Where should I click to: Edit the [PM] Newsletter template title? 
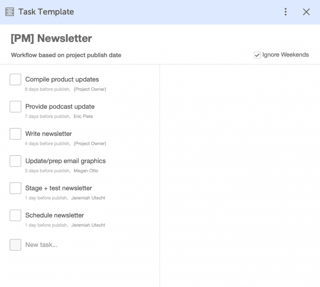pyautogui.click(x=52, y=39)
